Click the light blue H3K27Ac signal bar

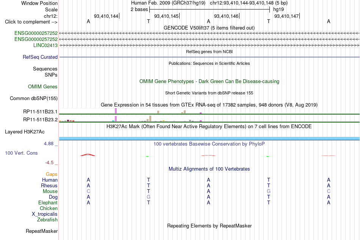click(209, 138)
